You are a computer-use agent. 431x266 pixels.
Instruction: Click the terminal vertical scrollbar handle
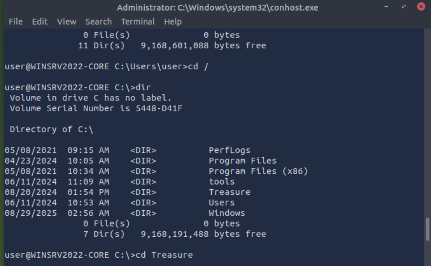coord(427,229)
